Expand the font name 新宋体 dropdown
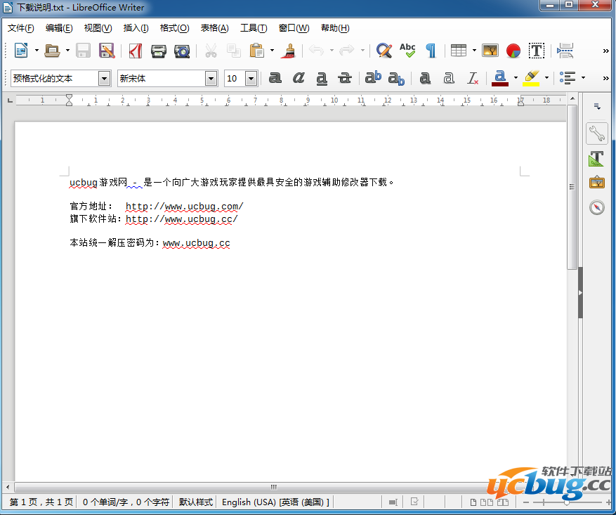 tap(211, 79)
